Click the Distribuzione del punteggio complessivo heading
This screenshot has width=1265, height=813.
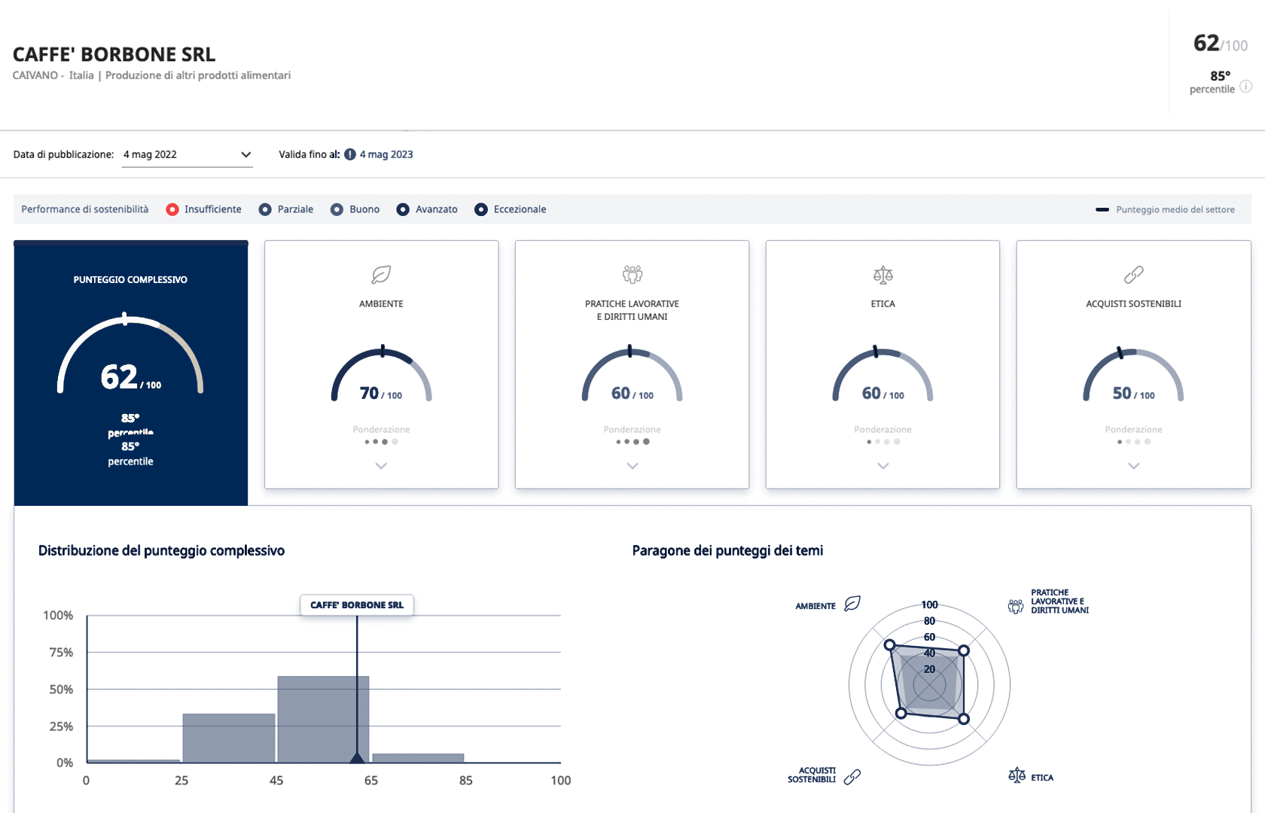point(161,551)
